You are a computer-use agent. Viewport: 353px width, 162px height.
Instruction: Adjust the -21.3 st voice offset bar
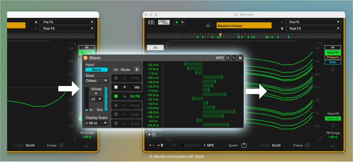pyautogui.click(x=194, y=64)
